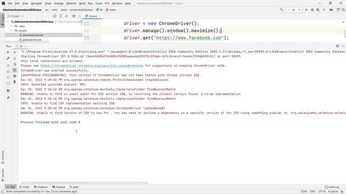Open the Terminal tool window

tap(59, 187)
